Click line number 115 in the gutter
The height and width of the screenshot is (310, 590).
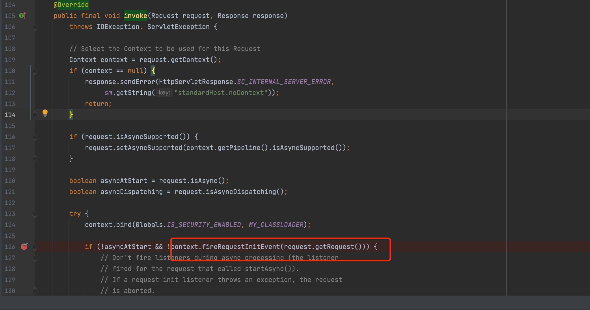click(x=10, y=126)
